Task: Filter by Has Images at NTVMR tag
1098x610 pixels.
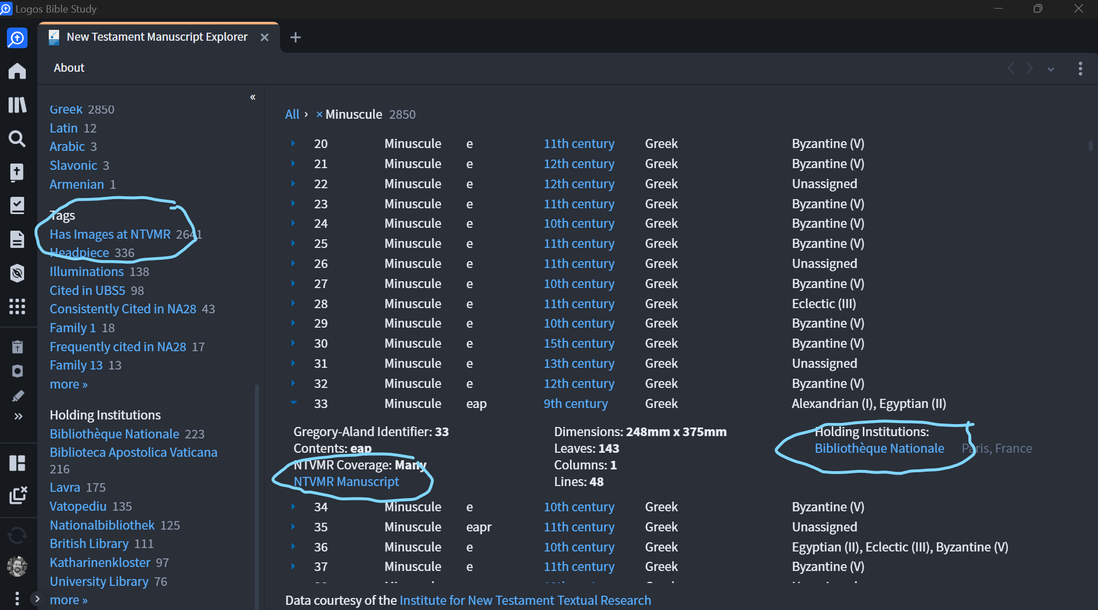Action: point(110,235)
